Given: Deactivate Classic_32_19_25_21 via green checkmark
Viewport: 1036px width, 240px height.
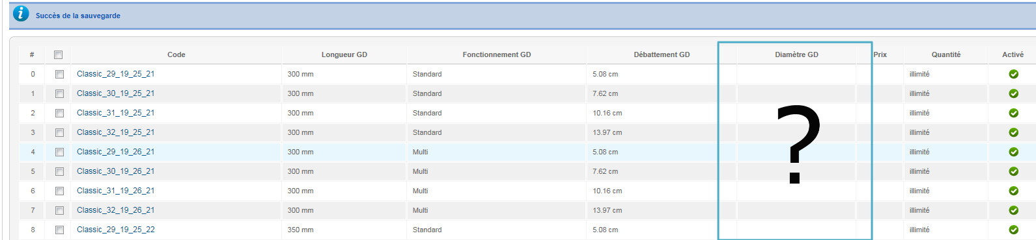Looking at the screenshot, I should pyautogui.click(x=1013, y=132).
